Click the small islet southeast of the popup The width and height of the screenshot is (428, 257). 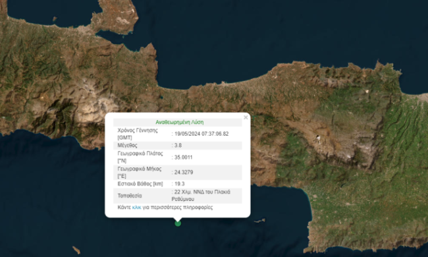pyautogui.click(x=259, y=220)
